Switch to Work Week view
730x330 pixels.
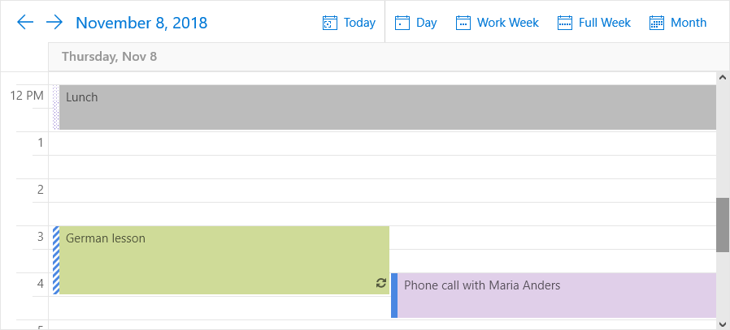(508, 23)
